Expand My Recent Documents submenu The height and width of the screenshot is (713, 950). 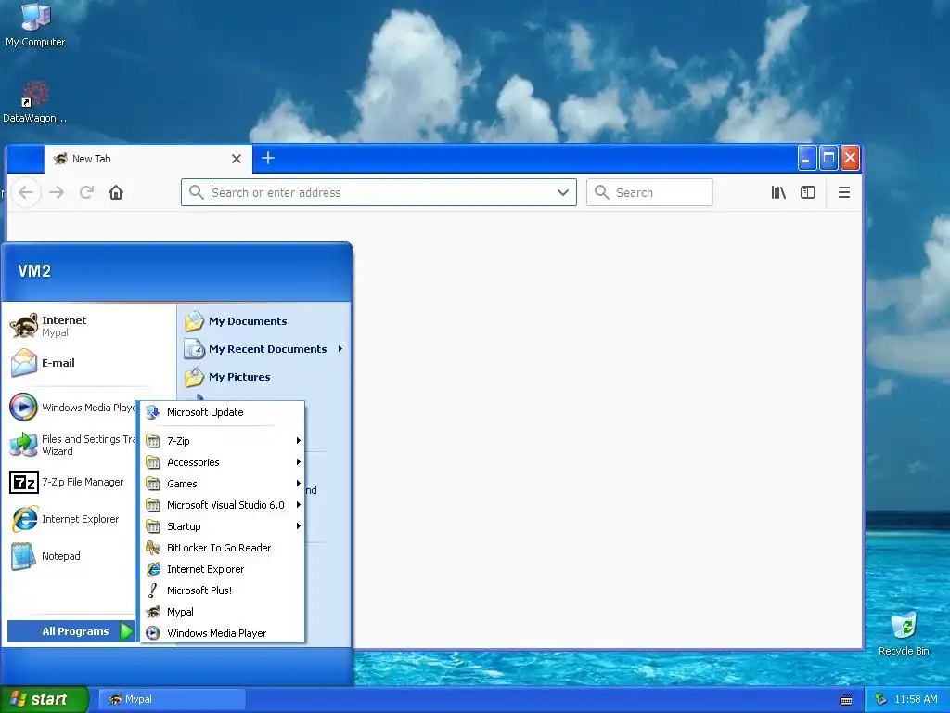(264, 349)
